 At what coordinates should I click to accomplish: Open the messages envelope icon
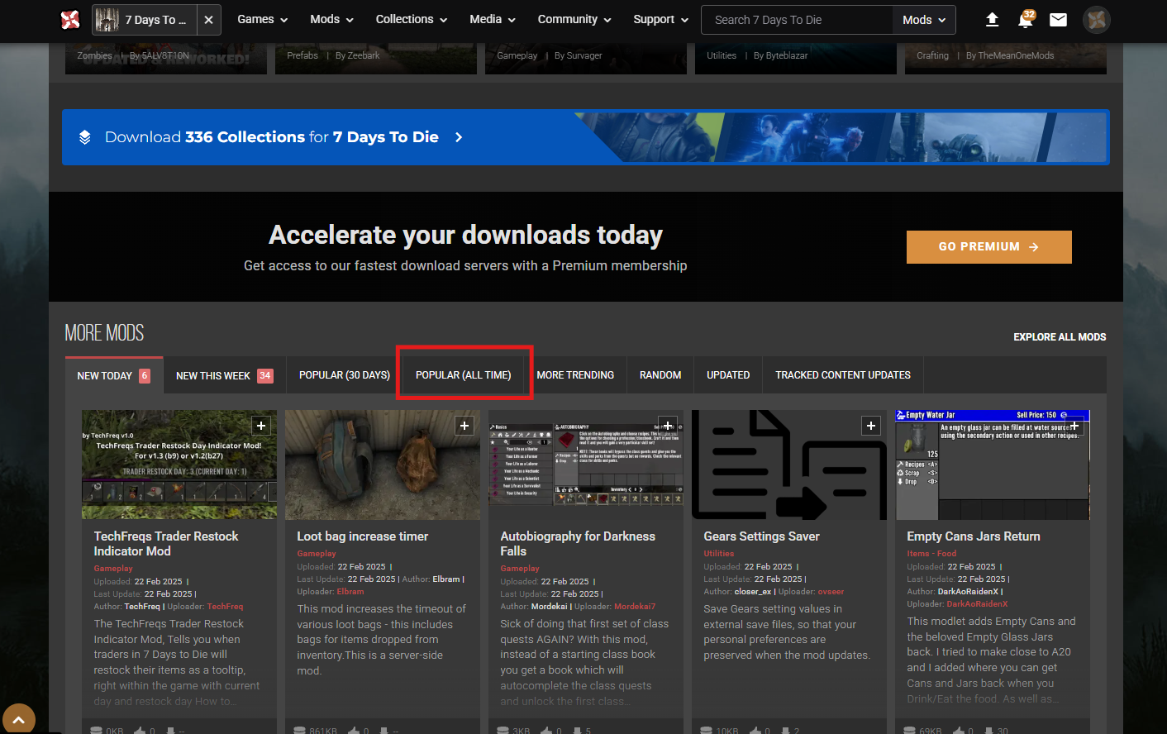pyautogui.click(x=1059, y=20)
